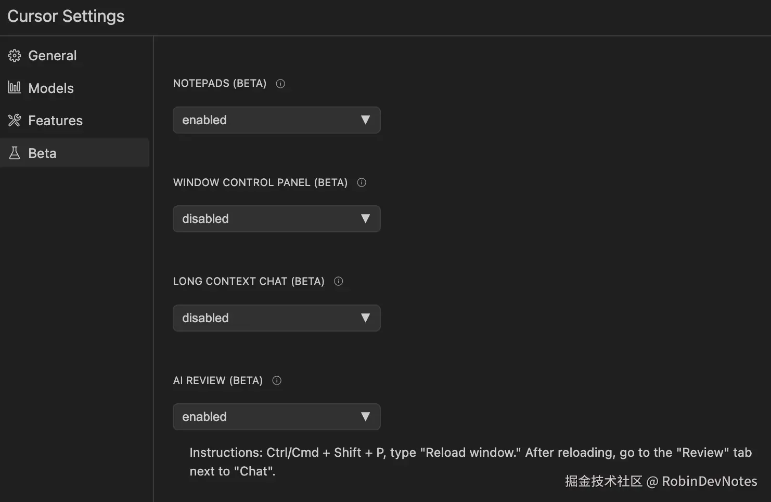Open the Long Context Chat disabled dropdown
The image size is (771, 502).
276,318
